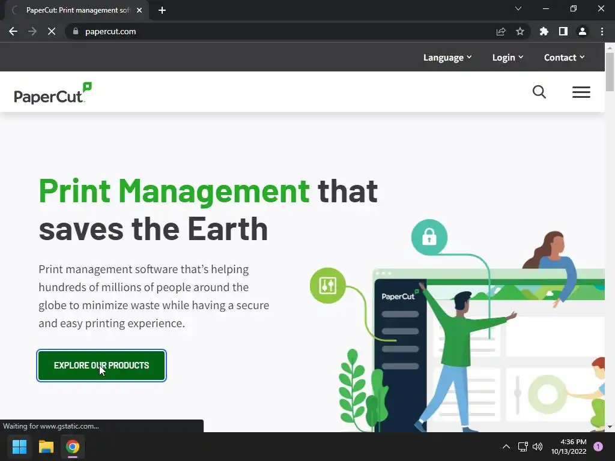615x461 pixels.
Task: Open the network tray icon
Action: tap(523, 447)
